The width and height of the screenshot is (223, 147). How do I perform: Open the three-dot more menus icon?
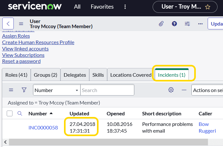pyautogui.click(x=125, y=7)
